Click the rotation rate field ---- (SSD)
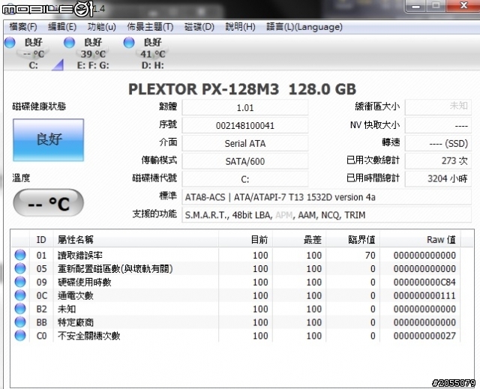Viewport: 480px width, 389px height. (438, 143)
